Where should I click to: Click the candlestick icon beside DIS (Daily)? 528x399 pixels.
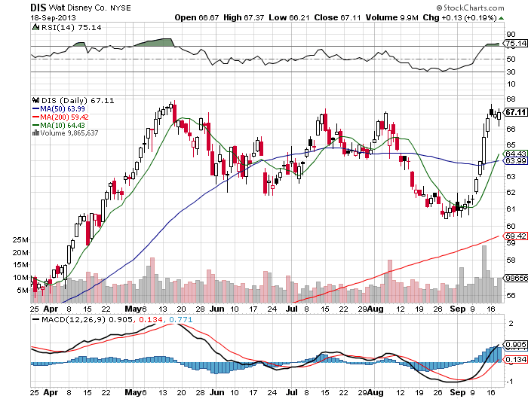click(36, 100)
